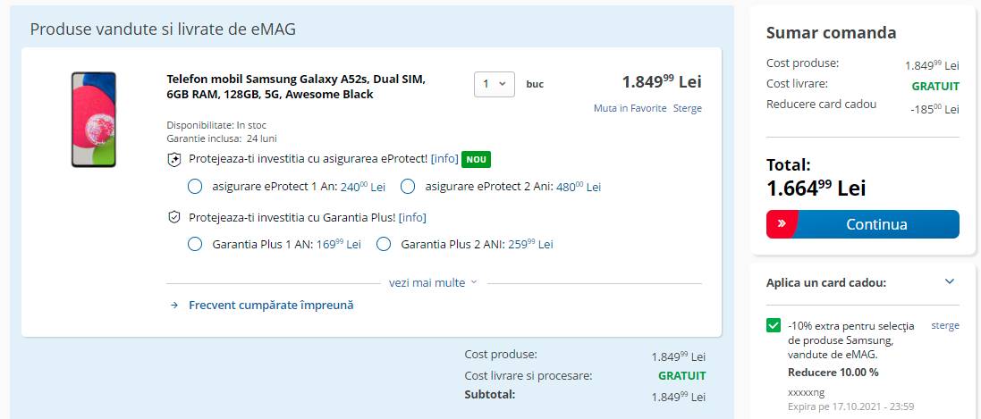Click Muta in Favorite link
Screen dimensions: 981x419
pyautogui.click(x=630, y=108)
